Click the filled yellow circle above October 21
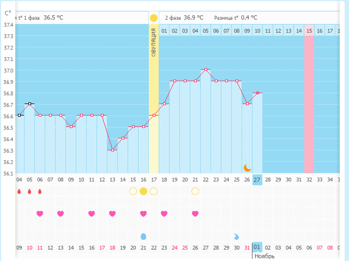349x261 pixels. (x=143, y=191)
